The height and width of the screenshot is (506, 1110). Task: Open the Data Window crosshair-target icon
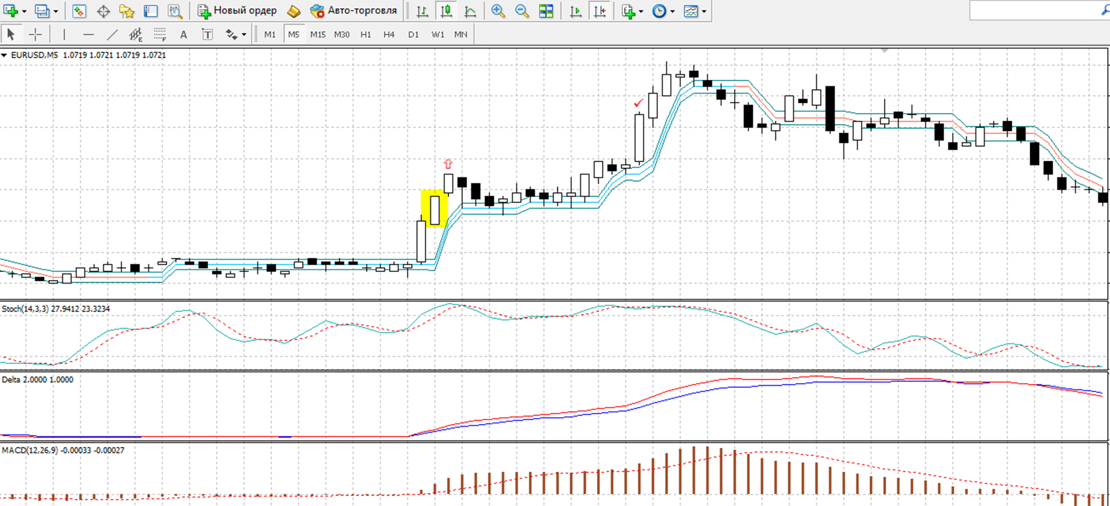tap(103, 11)
